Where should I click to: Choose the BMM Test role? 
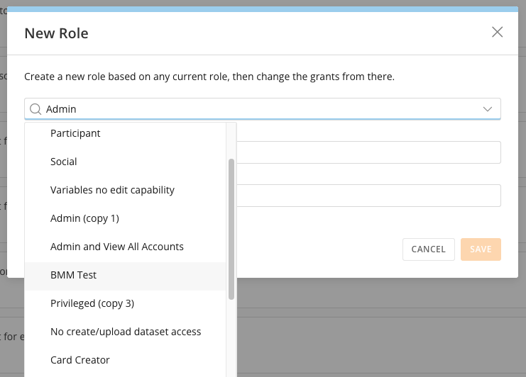(x=74, y=275)
